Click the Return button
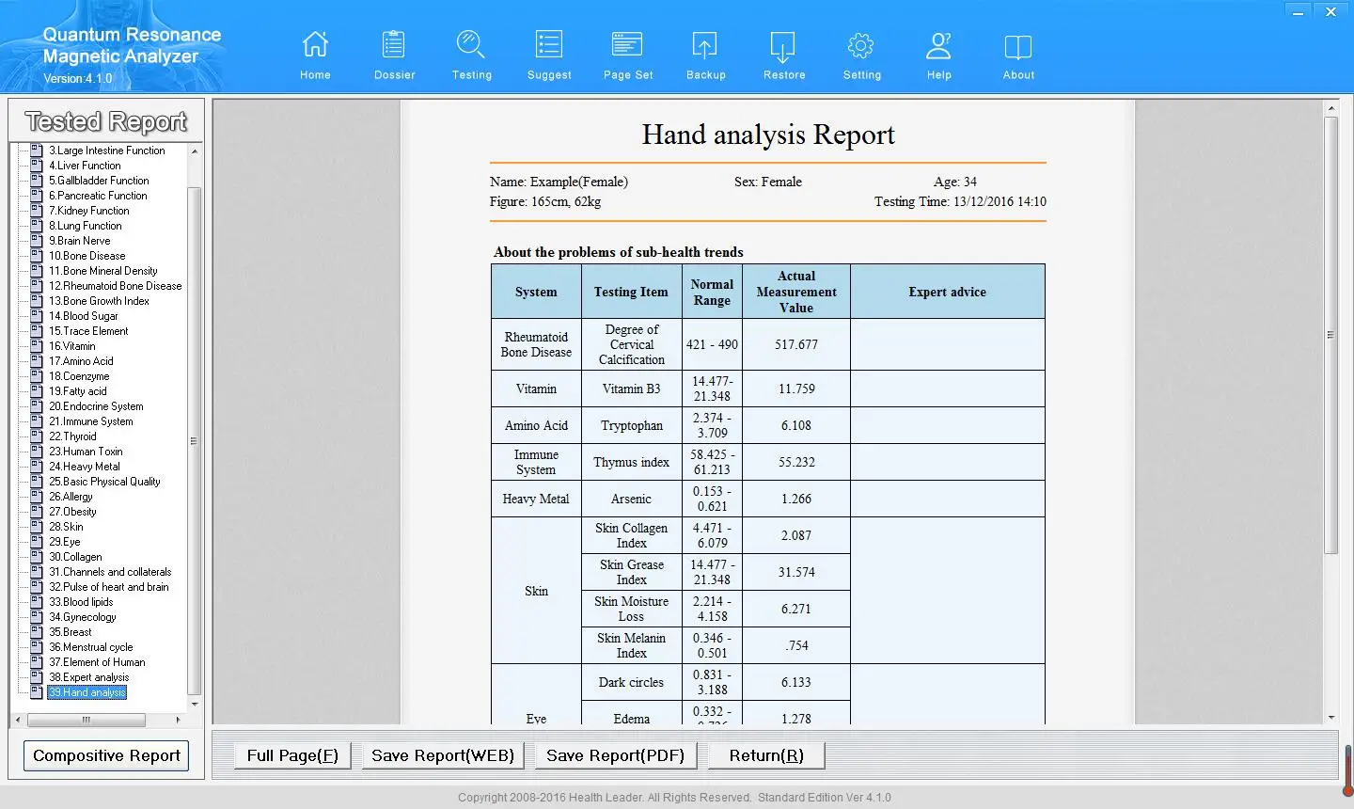 click(765, 754)
